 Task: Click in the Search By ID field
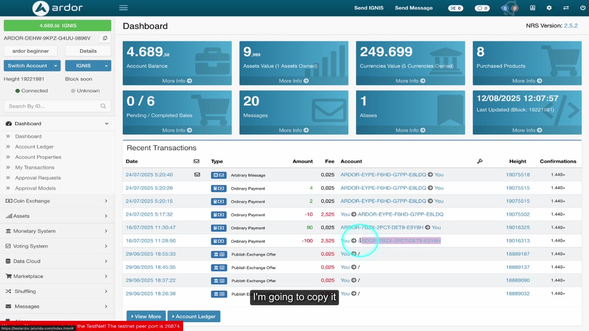[x=58, y=106]
